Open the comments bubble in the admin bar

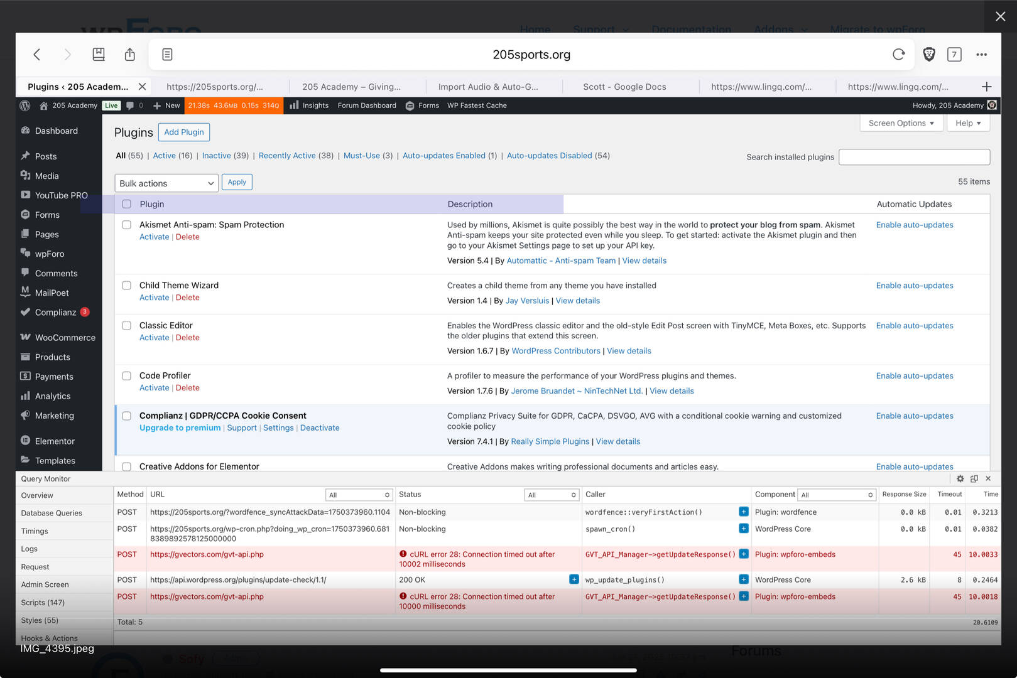[x=134, y=105]
